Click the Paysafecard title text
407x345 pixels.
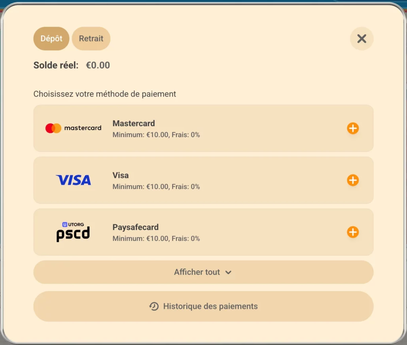136,227
